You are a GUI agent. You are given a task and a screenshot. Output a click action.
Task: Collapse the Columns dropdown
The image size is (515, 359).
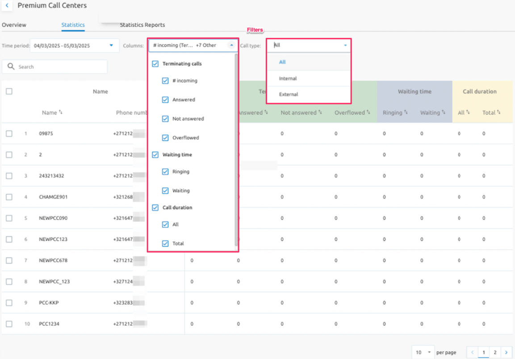[231, 45]
